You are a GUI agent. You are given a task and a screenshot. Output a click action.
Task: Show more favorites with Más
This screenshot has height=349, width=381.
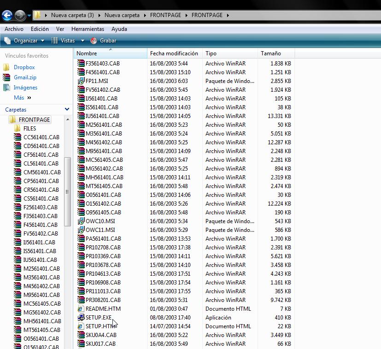[23, 98]
